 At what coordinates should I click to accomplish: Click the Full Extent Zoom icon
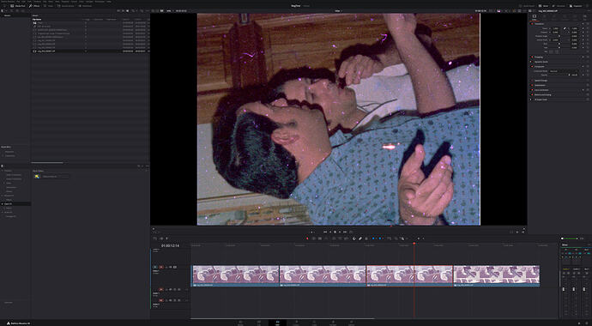[x=390, y=238]
